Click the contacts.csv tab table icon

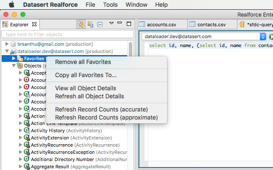point(192,24)
